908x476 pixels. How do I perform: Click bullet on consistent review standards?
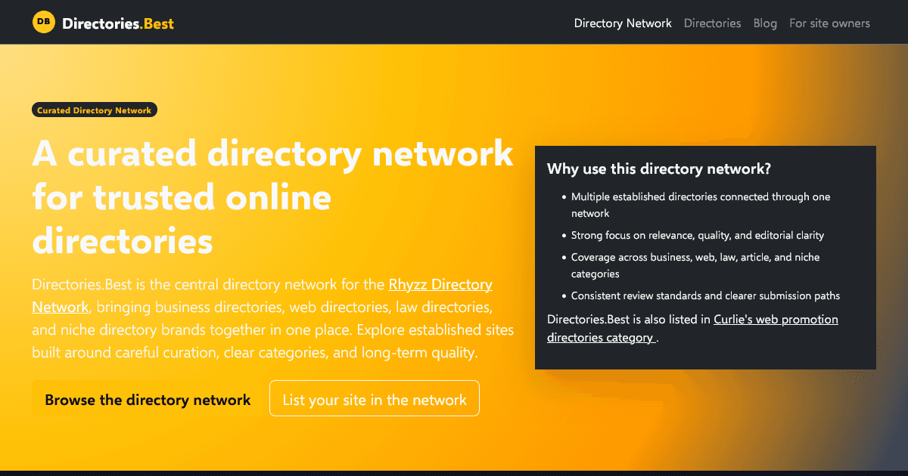click(x=705, y=295)
